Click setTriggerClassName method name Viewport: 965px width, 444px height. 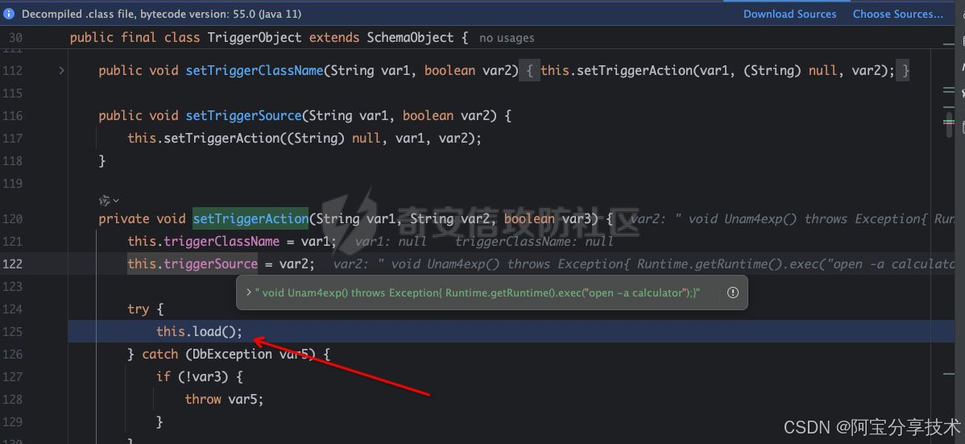[x=255, y=71]
